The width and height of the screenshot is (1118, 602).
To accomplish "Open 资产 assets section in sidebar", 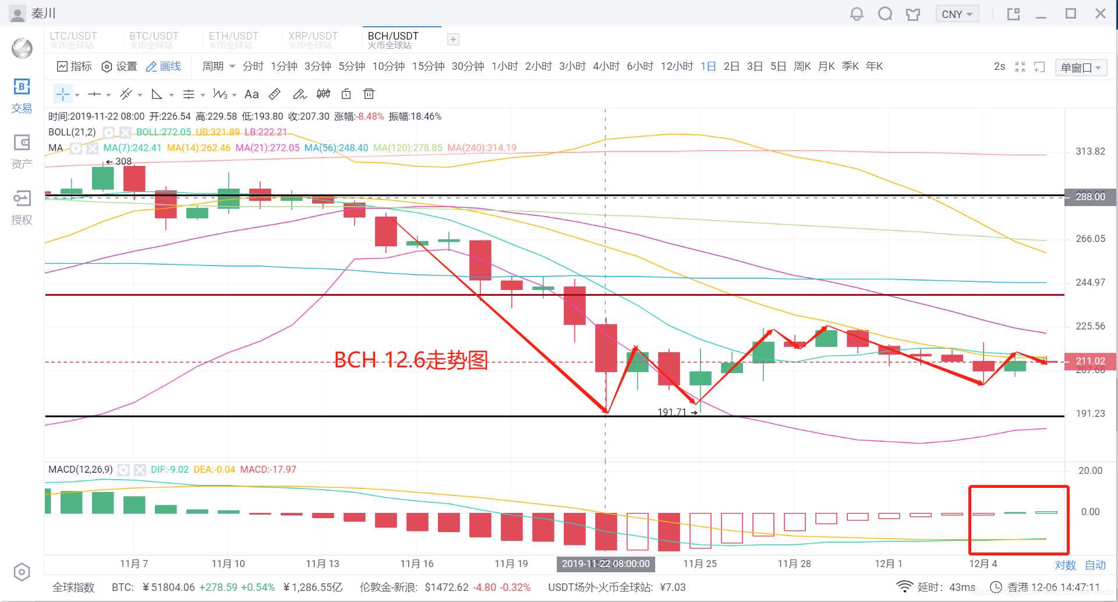I will click(22, 151).
